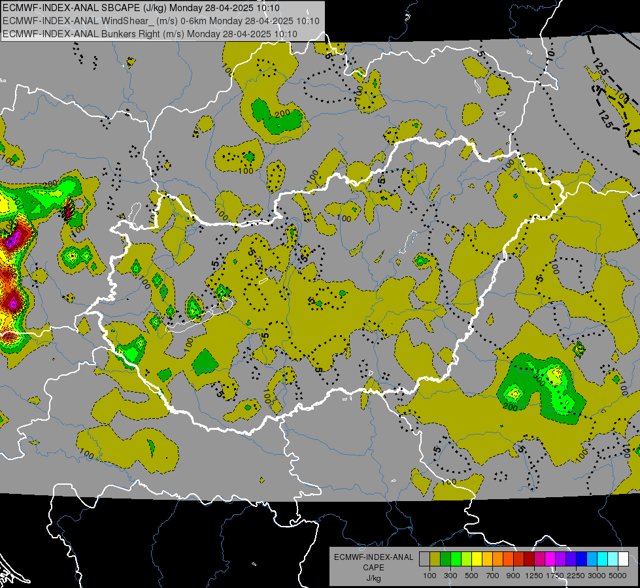
Task: Click the CAPE label in the legend
Action: [373, 568]
